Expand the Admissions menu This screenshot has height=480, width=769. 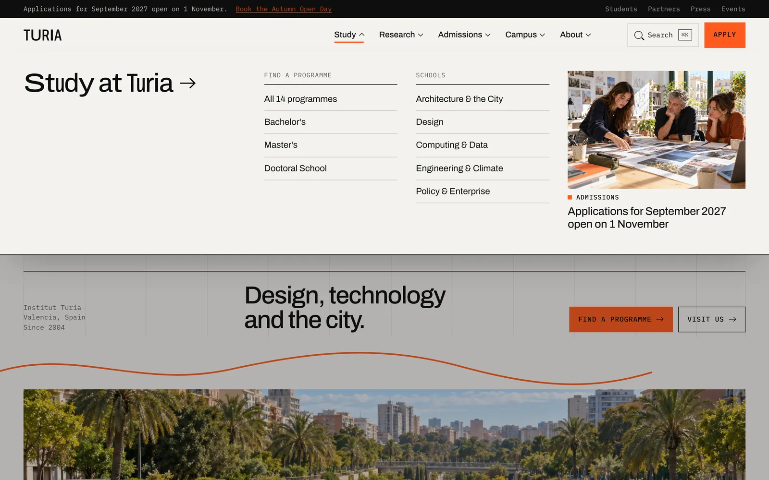[x=464, y=35]
